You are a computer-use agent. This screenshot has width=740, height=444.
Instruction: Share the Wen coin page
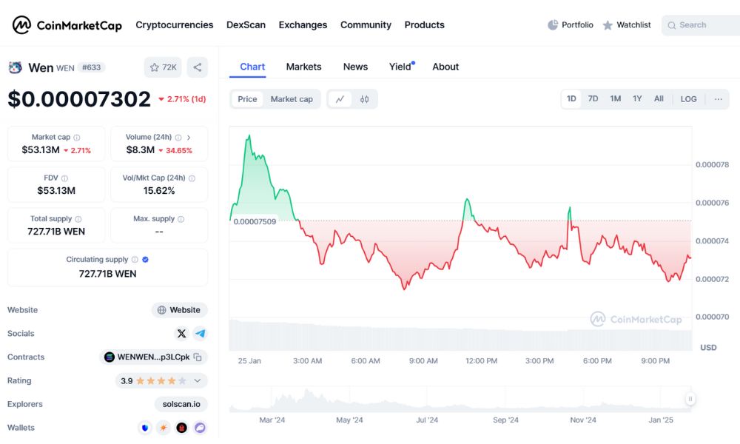tap(198, 67)
